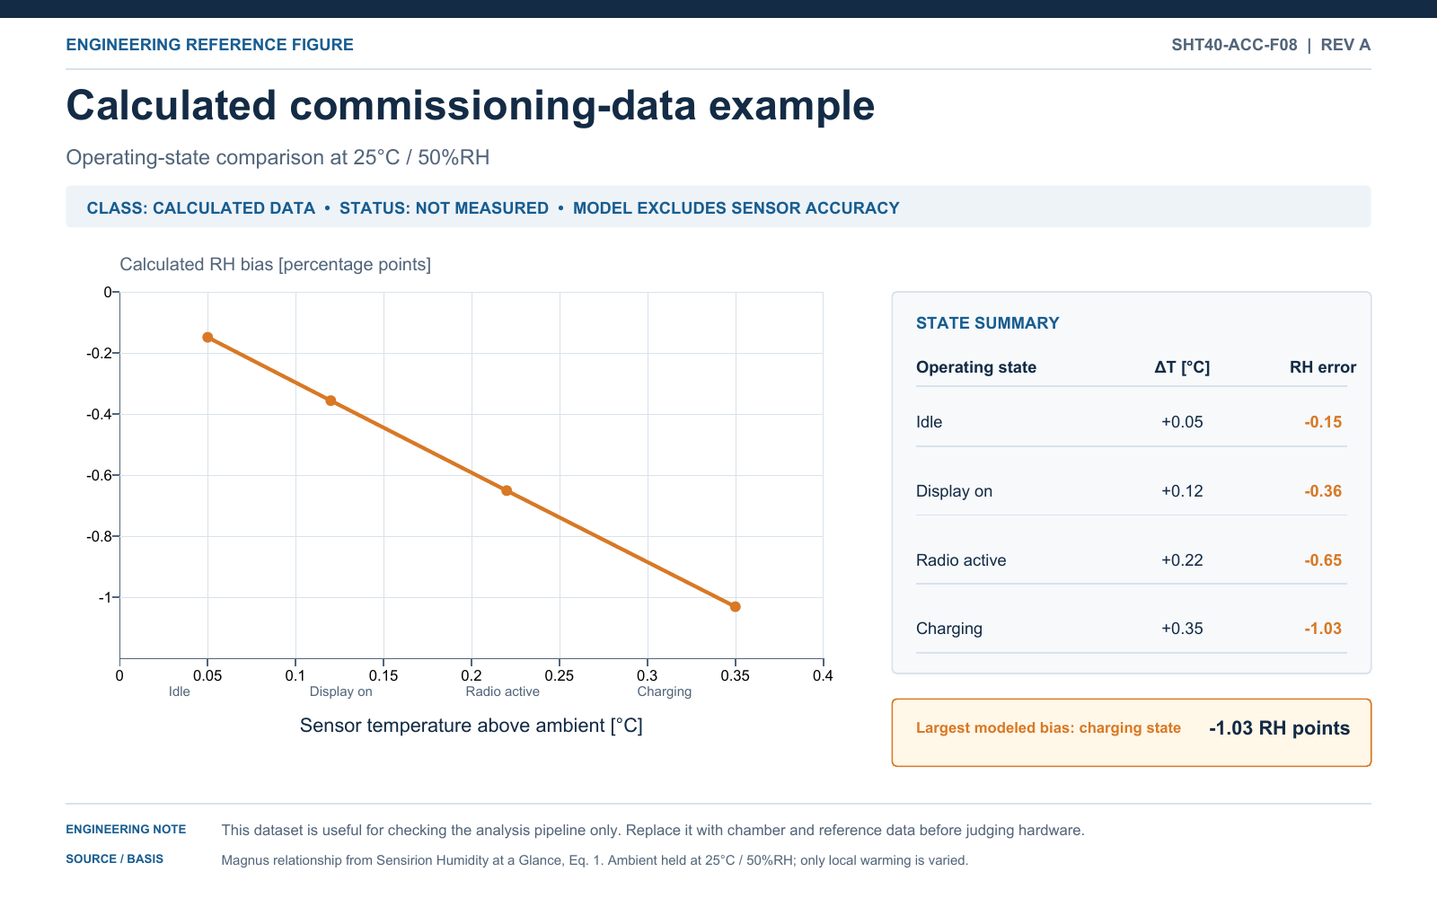Click the Magnus relationship source sentence
The image size is (1437, 898).
(595, 860)
